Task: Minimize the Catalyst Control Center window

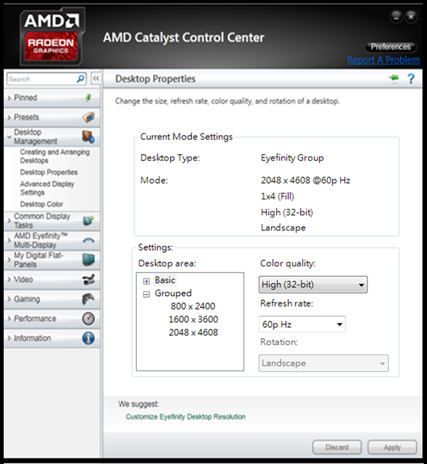Action: (396, 17)
